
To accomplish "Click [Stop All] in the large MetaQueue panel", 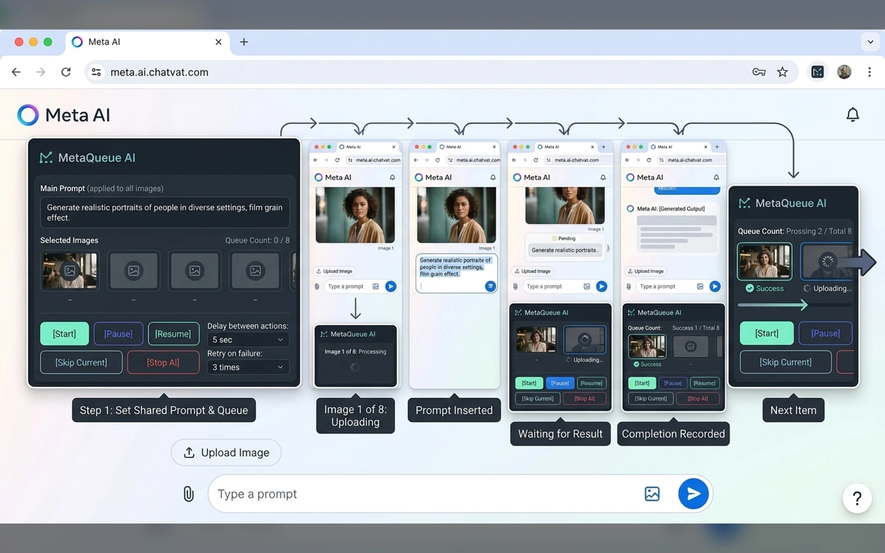I will click(163, 362).
